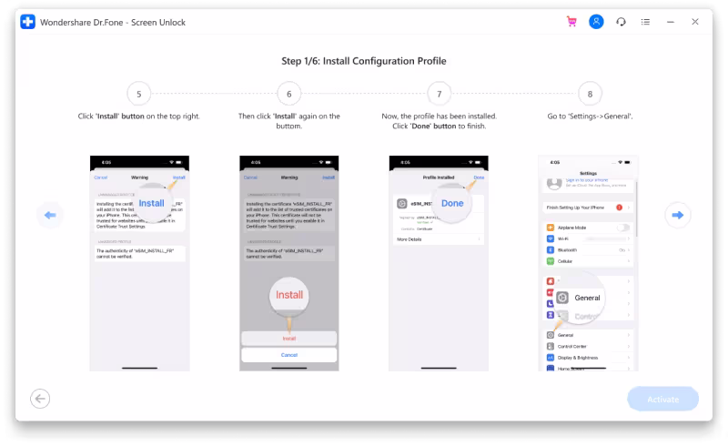Click the text "Go to 'Settings->General'."
Viewport: 728px width, 446px height.
590,117
